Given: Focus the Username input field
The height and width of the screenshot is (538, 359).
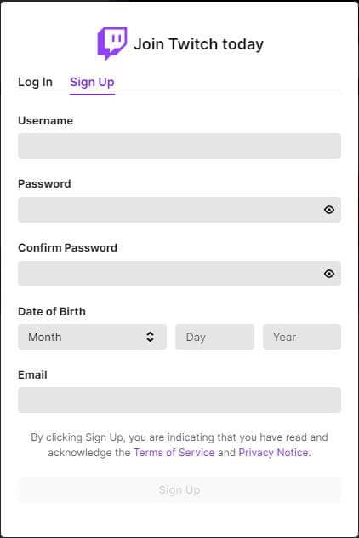Looking at the screenshot, I should (x=179, y=146).
